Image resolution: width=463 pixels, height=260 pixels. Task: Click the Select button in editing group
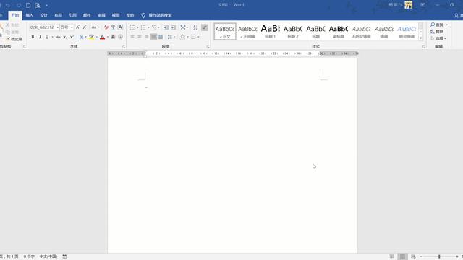click(x=438, y=38)
